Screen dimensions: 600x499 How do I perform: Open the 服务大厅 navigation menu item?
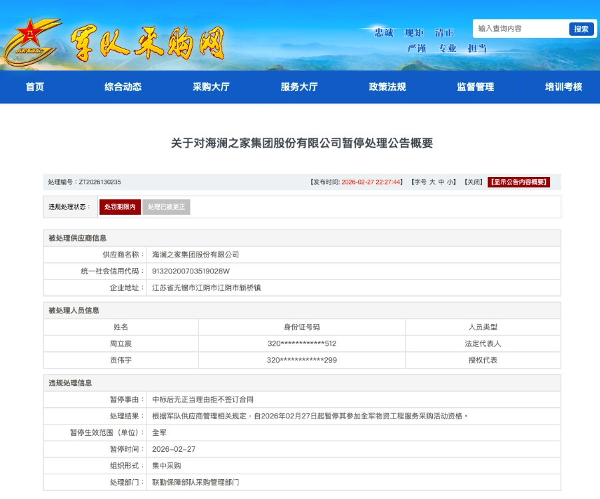[298, 87]
